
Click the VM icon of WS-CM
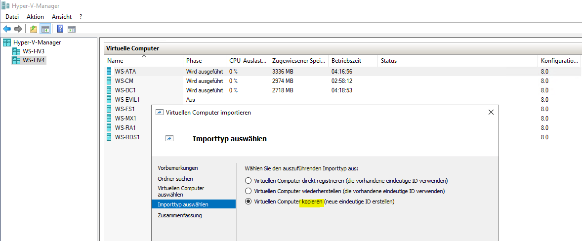(109, 80)
